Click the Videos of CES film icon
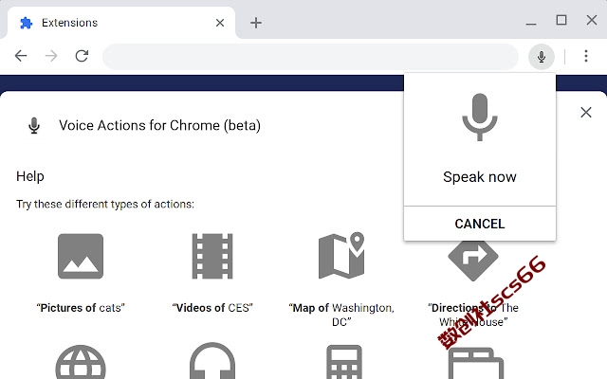This screenshot has height=379, width=607. (212, 256)
